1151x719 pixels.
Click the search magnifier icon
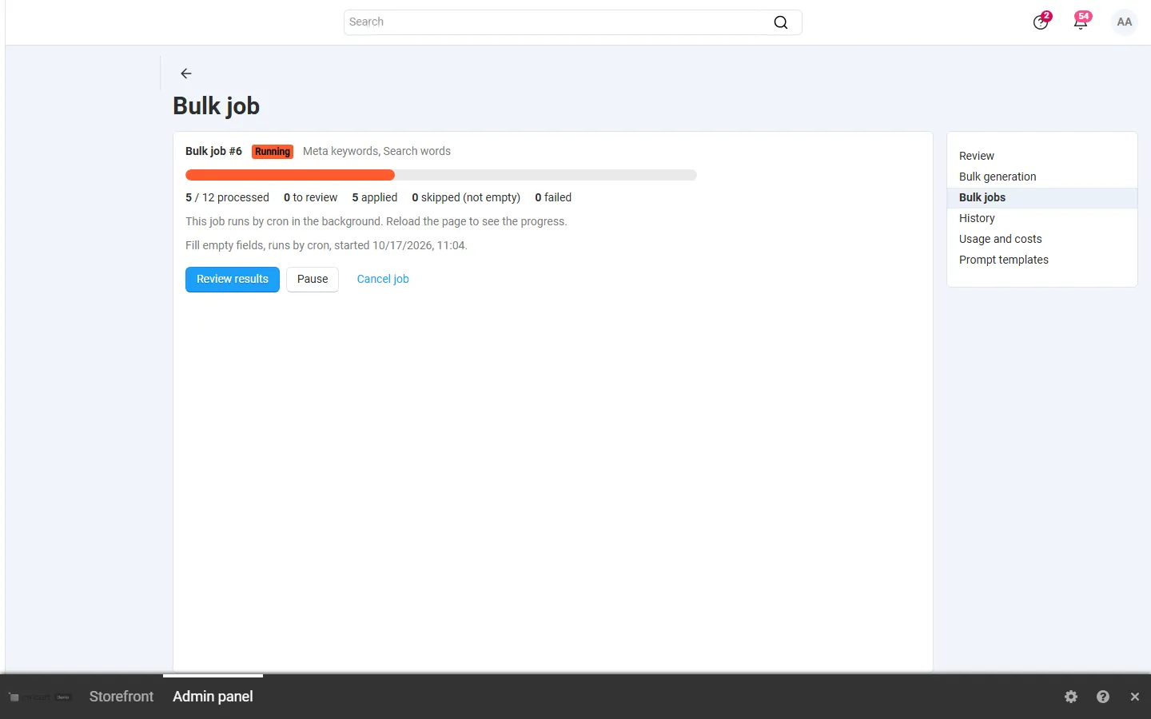781,22
